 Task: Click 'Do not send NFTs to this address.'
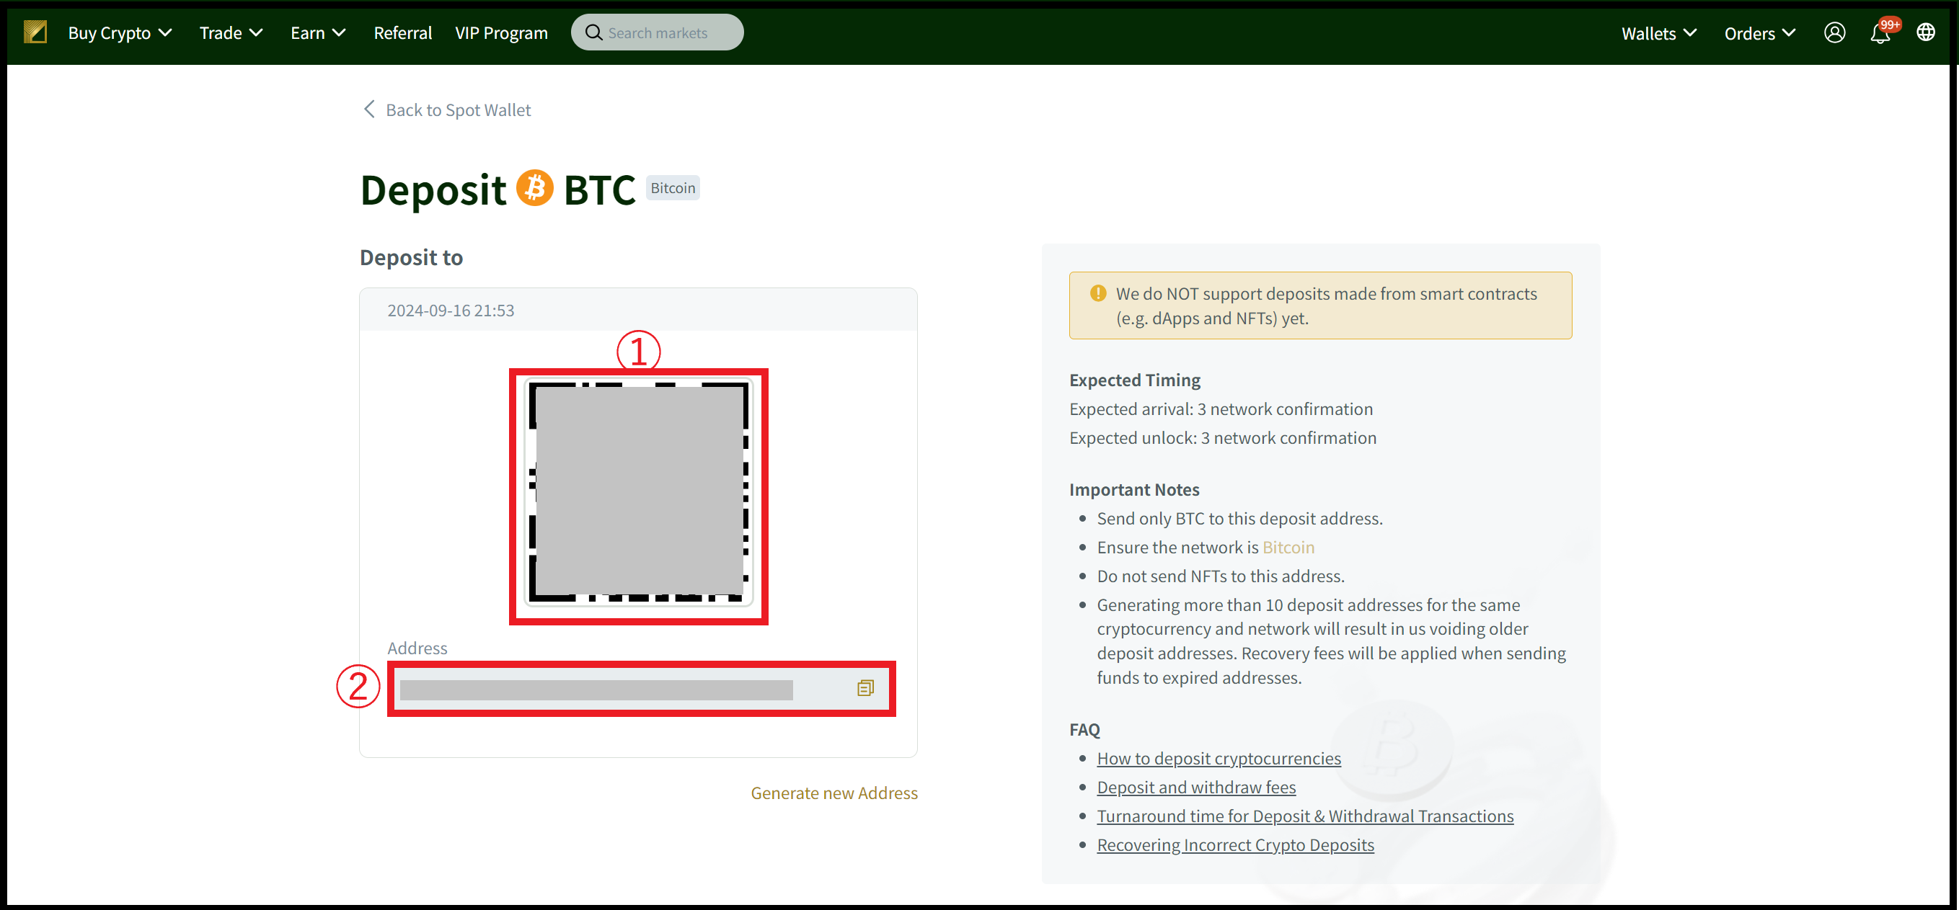tap(1221, 576)
